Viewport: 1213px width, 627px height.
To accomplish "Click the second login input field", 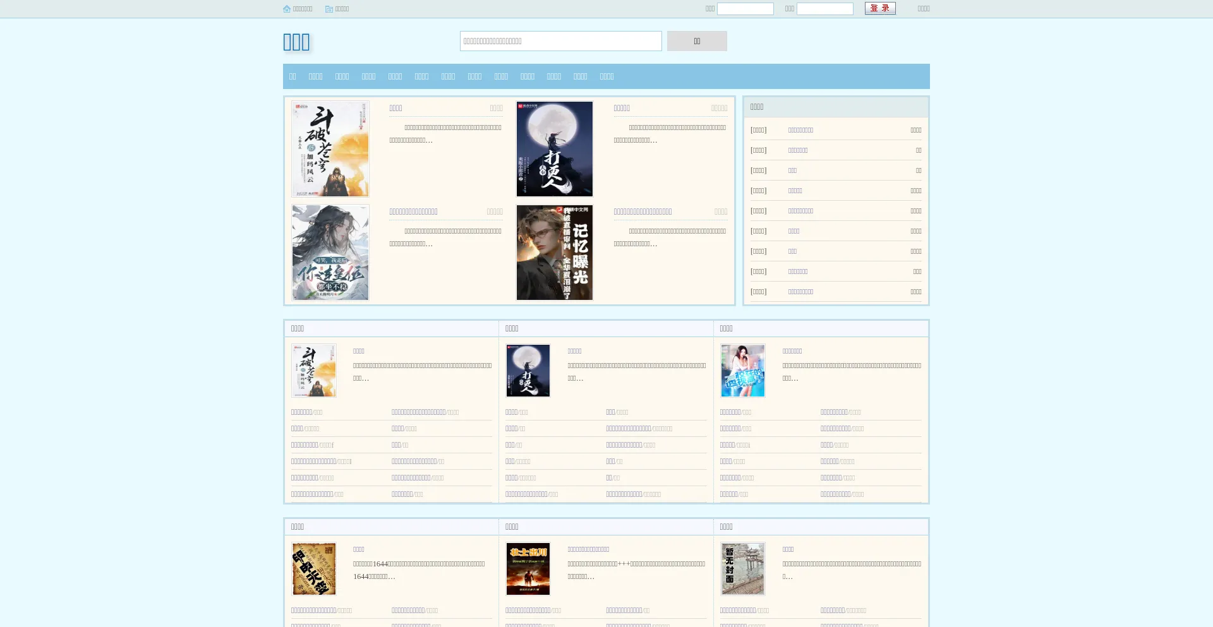I will (x=824, y=9).
